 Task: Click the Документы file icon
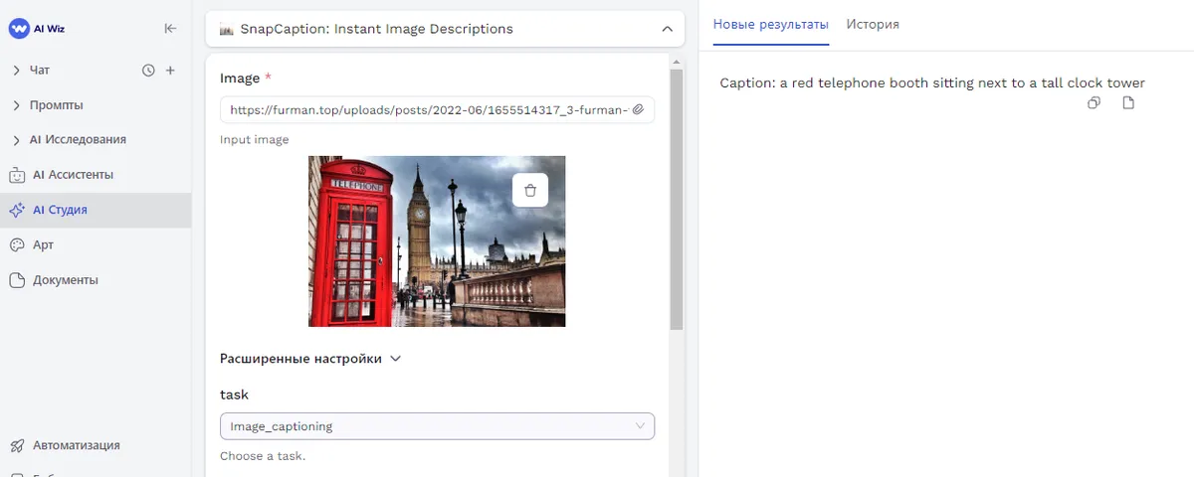tap(17, 280)
